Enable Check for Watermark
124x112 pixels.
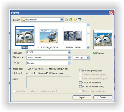point(80,82)
